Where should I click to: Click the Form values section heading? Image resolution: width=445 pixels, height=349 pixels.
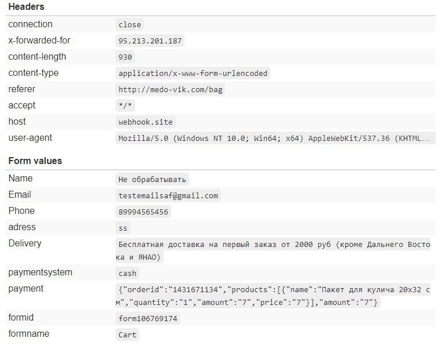click(35, 161)
